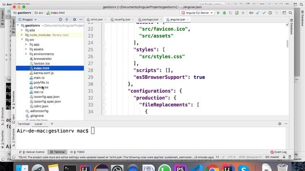
Task: Click the lock read-only status icon
Action: [284, 157]
